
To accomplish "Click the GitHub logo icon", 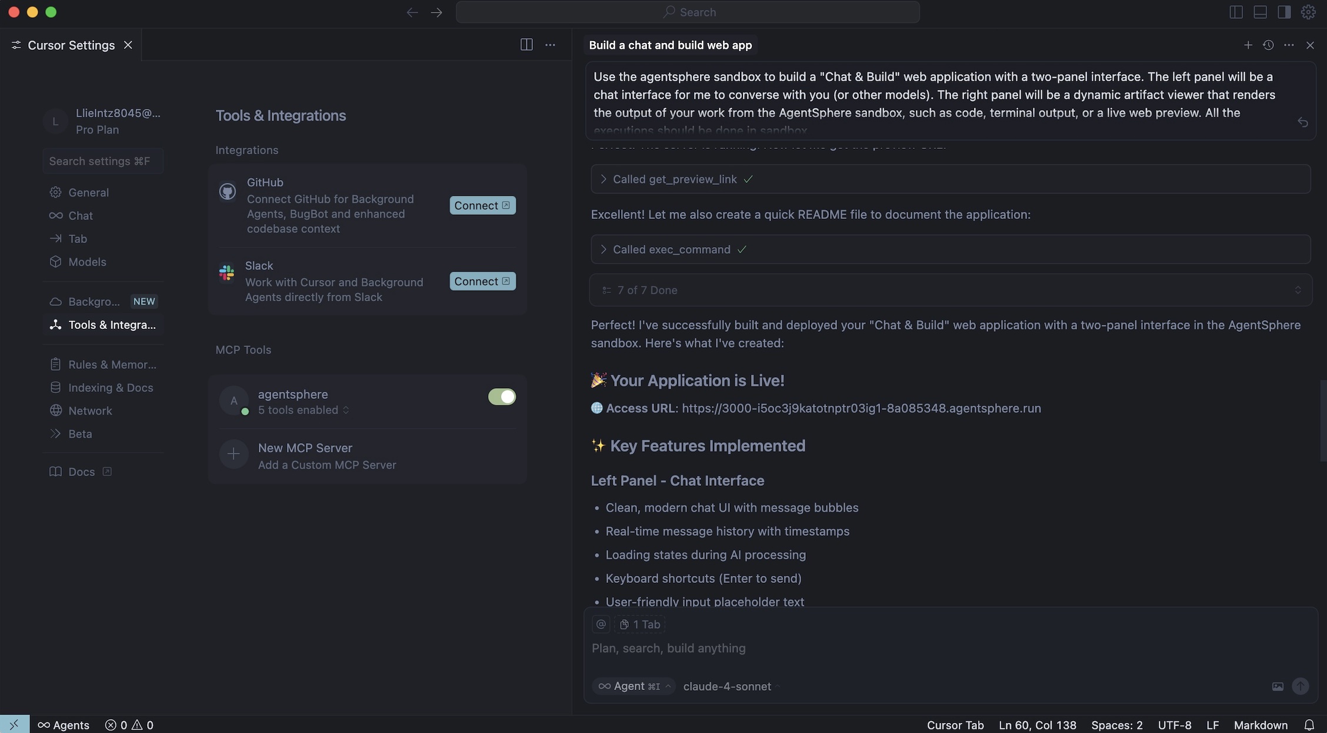I will click(228, 191).
